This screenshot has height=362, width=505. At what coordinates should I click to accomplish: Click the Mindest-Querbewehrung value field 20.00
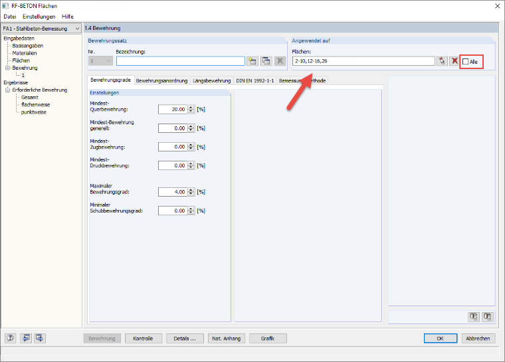[x=173, y=110]
